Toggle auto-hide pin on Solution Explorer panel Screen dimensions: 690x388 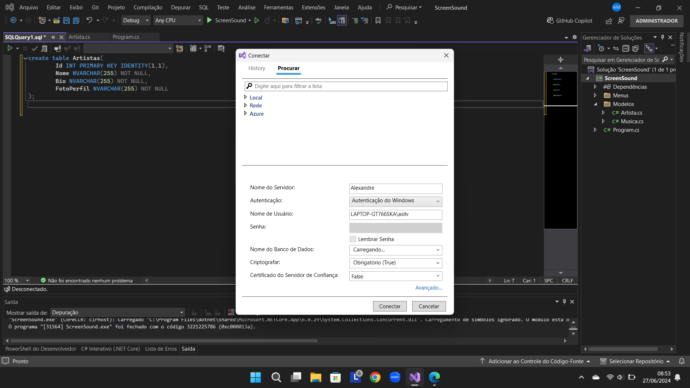pyautogui.click(x=662, y=37)
